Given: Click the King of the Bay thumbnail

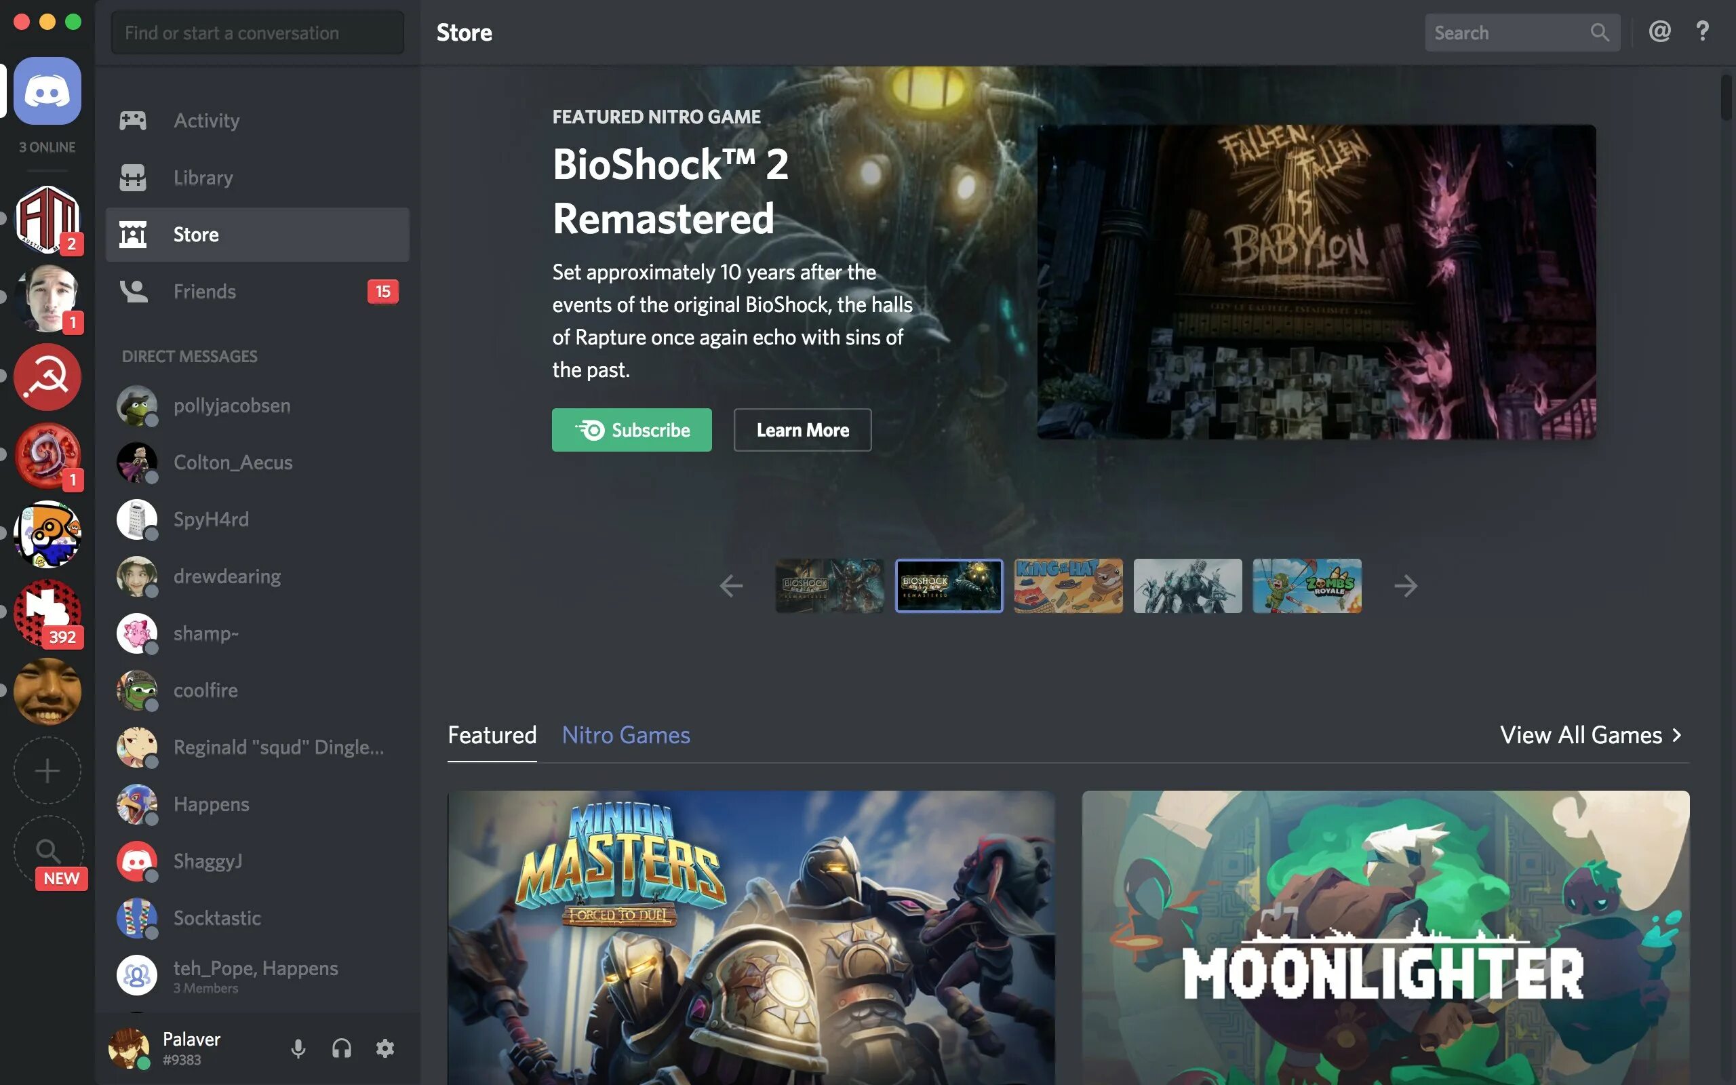Looking at the screenshot, I should [x=1067, y=585].
